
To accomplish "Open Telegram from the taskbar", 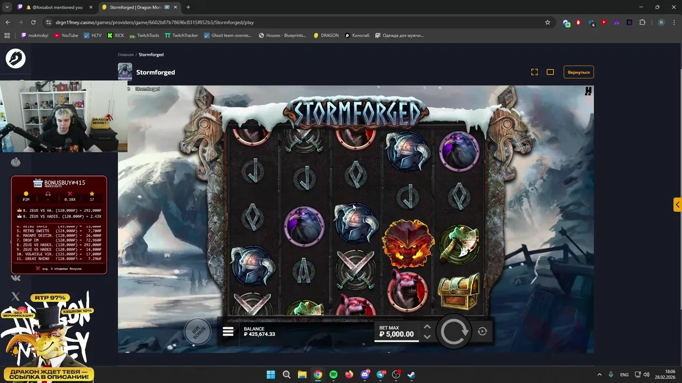I will coord(380,374).
